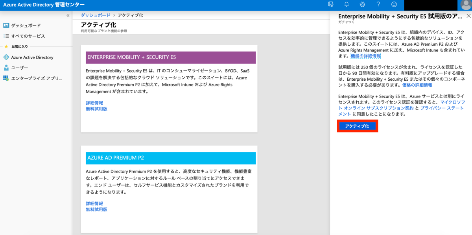Click the All services list icon
Viewport: 472px width, 235px height.
(x=6, y=36)
